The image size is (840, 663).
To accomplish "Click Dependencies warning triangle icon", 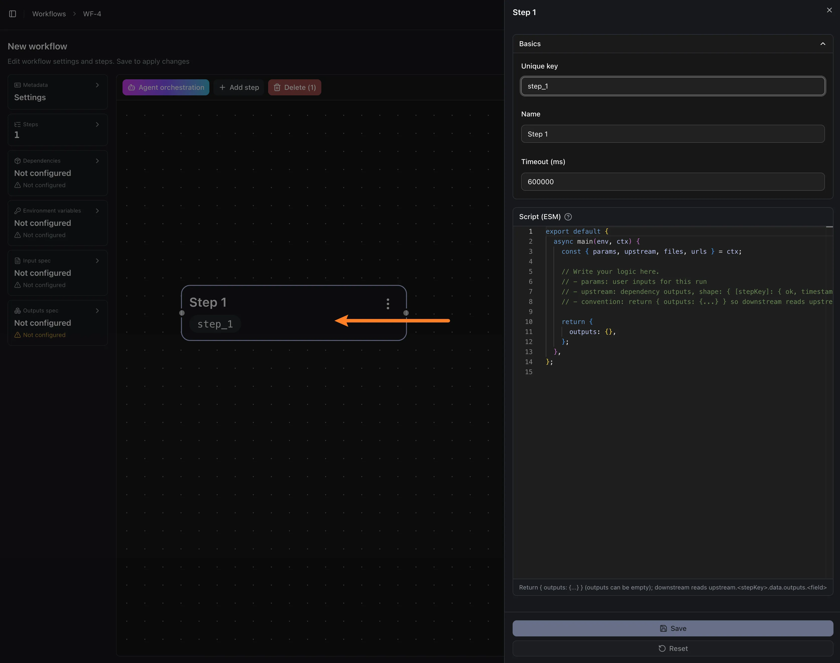I will [x=18, y=185].
